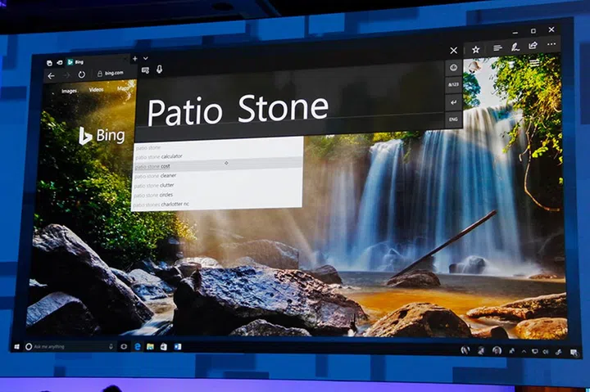Open the emoji key on input panel
The width and height of the screenshot is (590, 392).
[x=453, y=68]
